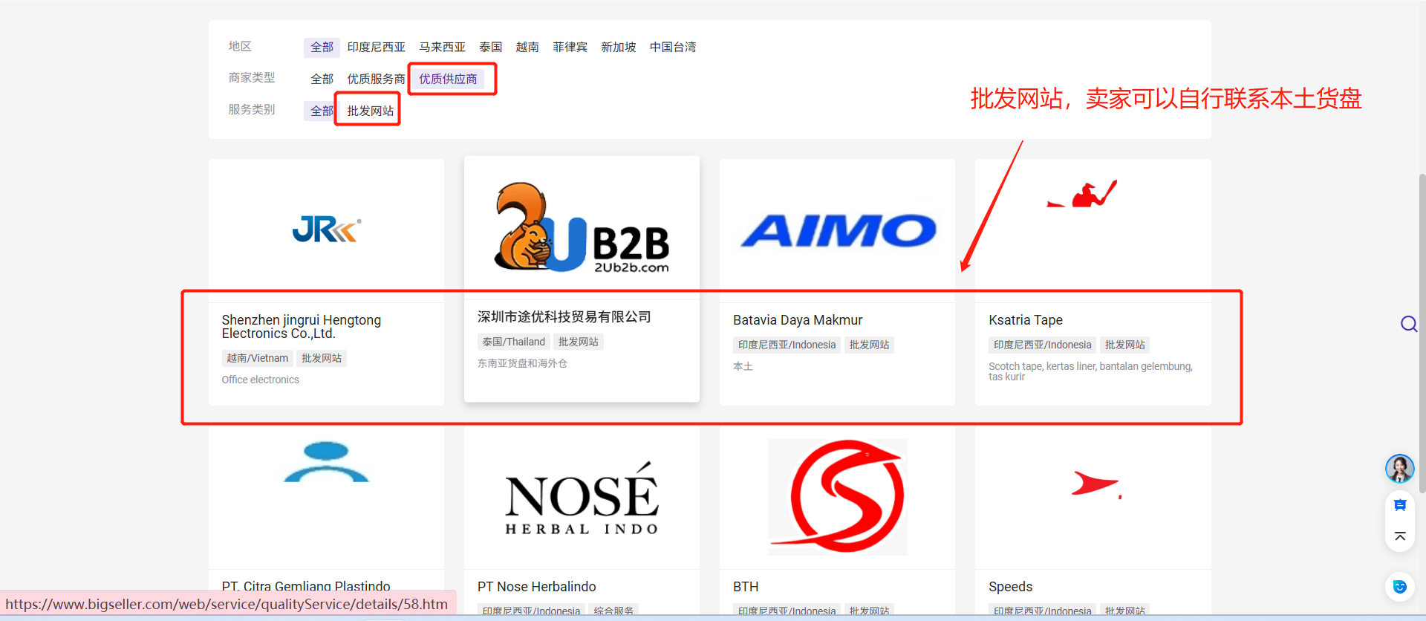Open the NOSÉ Herbal Indo logo
The width and height of the screenshot is (1426, 621).
[x=582, y=498]
